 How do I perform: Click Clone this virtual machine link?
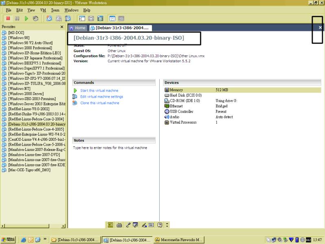click(x=100, y=103)
